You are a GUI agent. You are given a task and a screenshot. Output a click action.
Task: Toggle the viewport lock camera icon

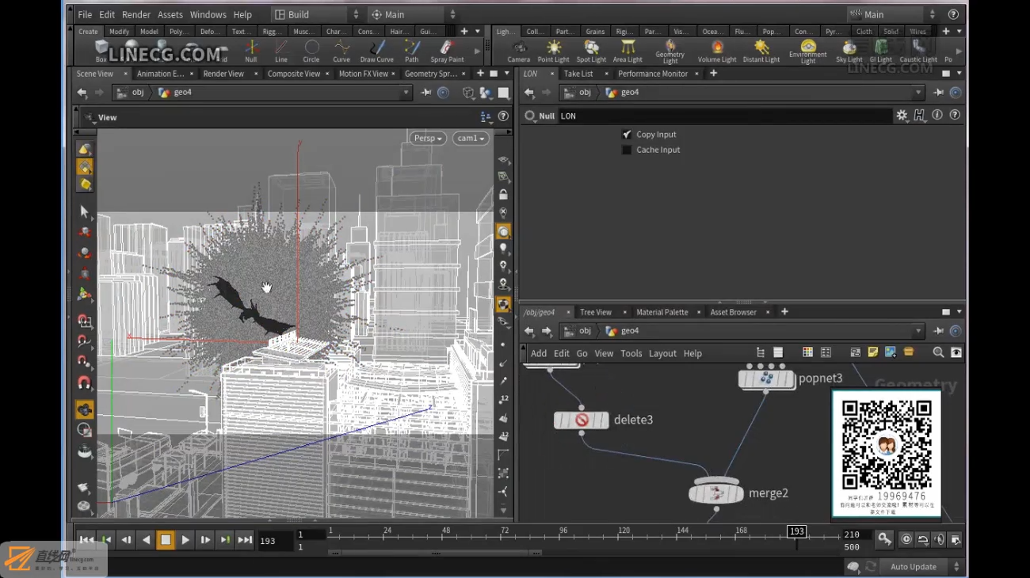[503, 195]
